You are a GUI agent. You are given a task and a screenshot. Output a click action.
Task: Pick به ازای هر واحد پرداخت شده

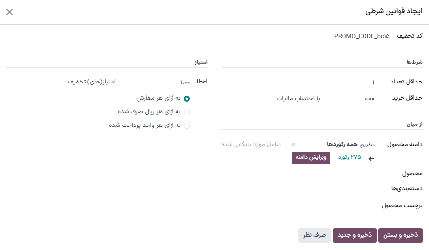[x=186, y=125]
